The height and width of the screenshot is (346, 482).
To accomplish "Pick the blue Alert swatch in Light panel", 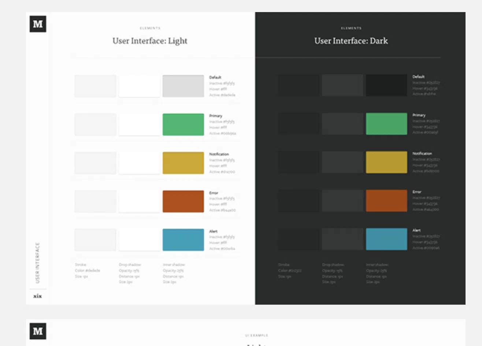I will point(183,240).
